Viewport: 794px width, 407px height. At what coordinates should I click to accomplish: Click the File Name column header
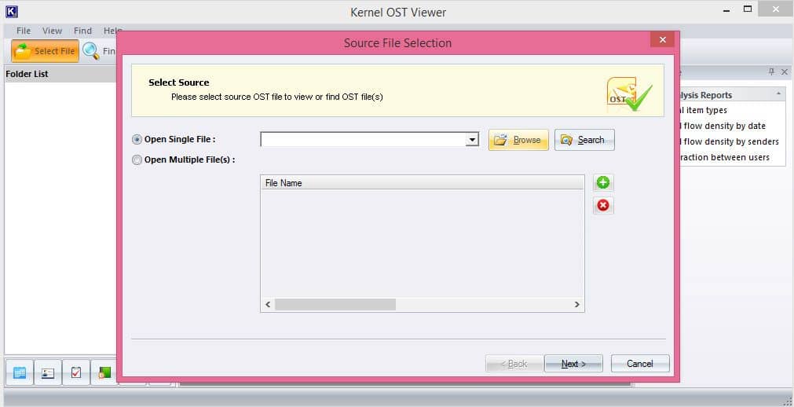click(423, 183)
